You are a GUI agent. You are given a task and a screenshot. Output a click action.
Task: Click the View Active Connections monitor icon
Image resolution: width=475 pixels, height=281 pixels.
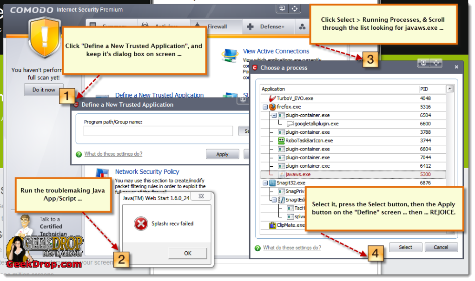(x=230, y=55)
